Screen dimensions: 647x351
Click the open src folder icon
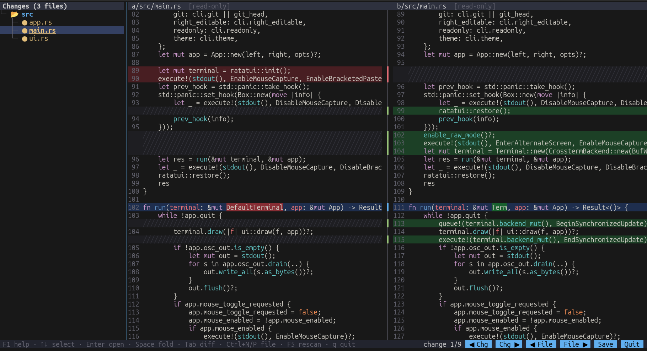point(15,15)
